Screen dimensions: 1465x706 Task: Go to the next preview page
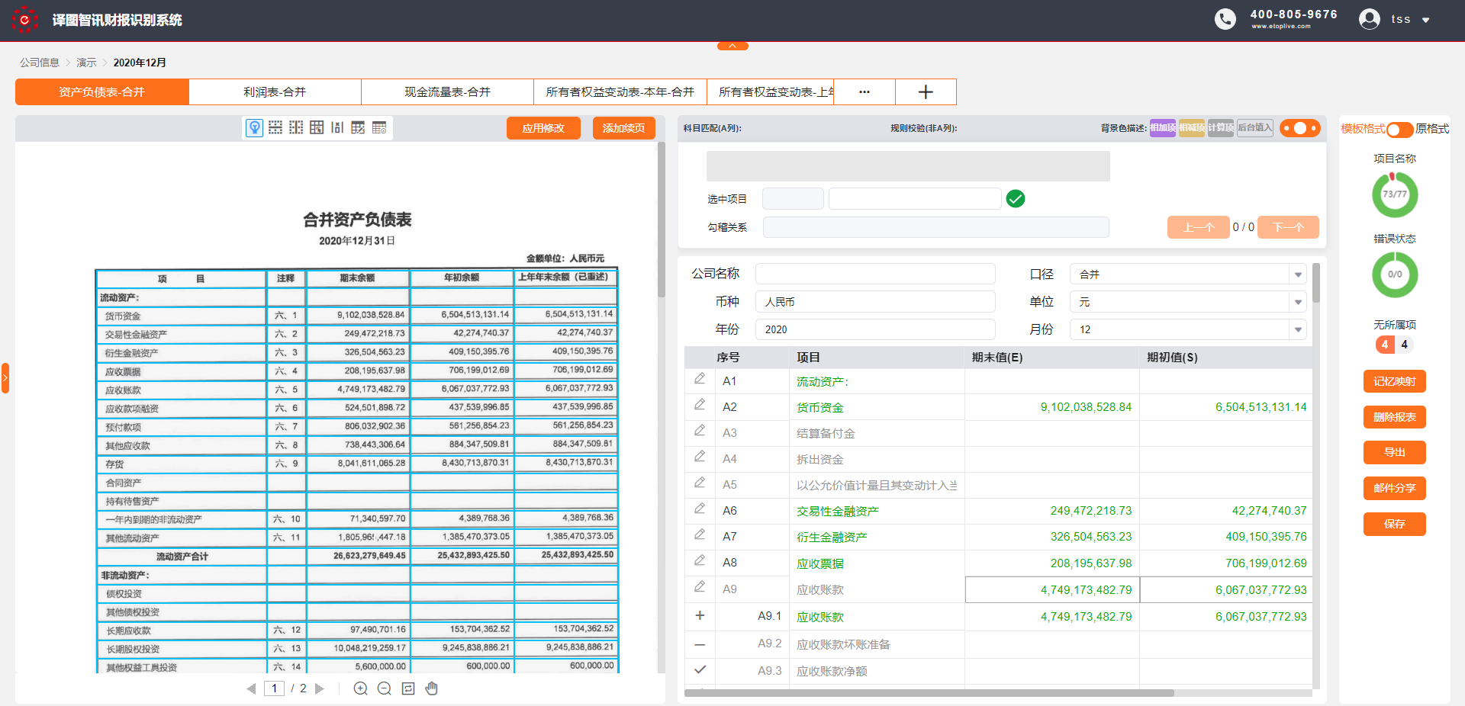pos(320,688)
